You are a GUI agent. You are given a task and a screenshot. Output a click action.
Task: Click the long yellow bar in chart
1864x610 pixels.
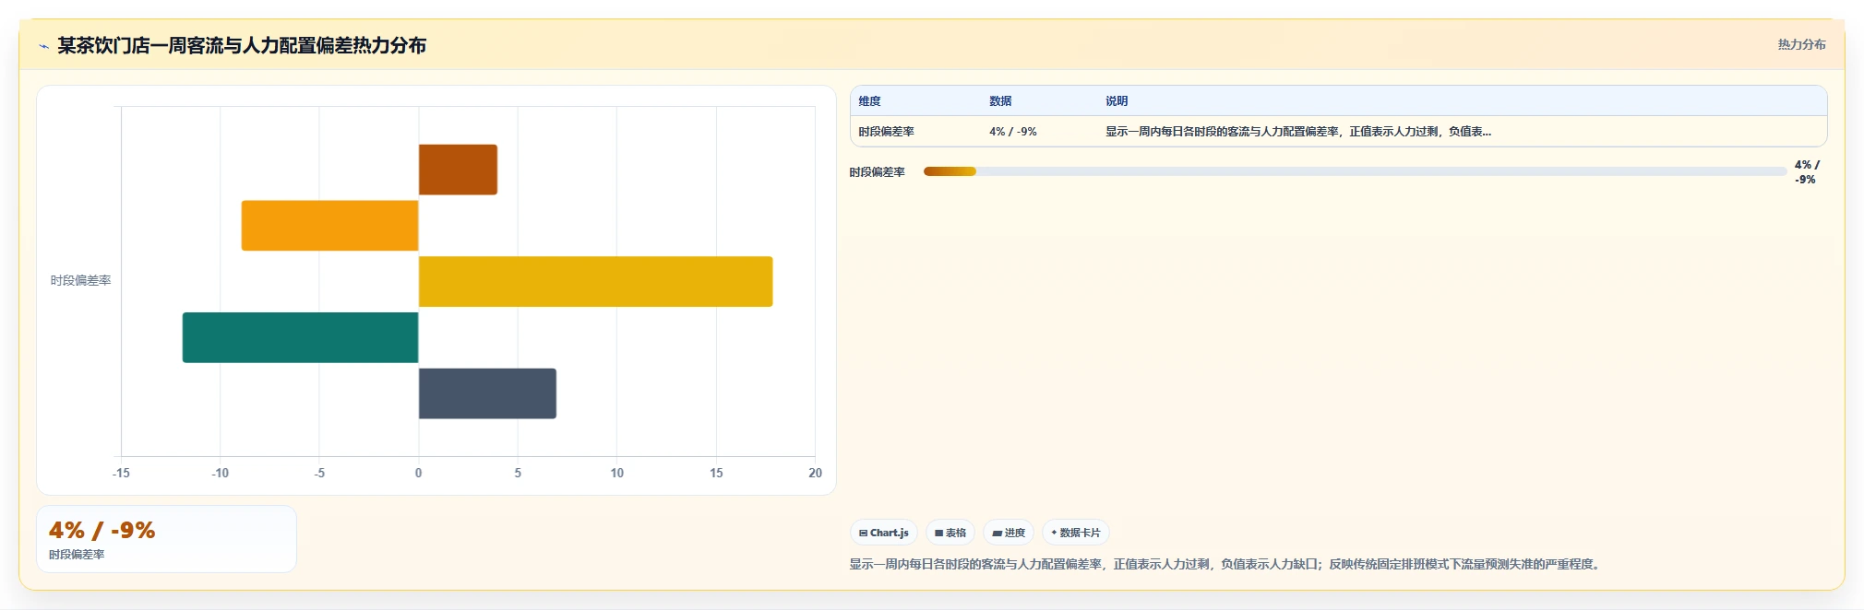[595, 282]
